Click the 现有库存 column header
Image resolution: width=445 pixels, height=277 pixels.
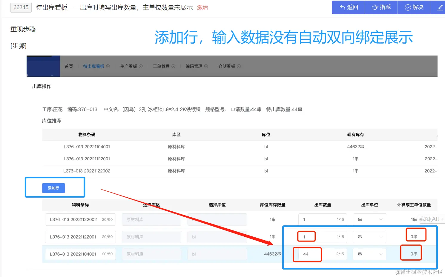(x=355, y=135)
